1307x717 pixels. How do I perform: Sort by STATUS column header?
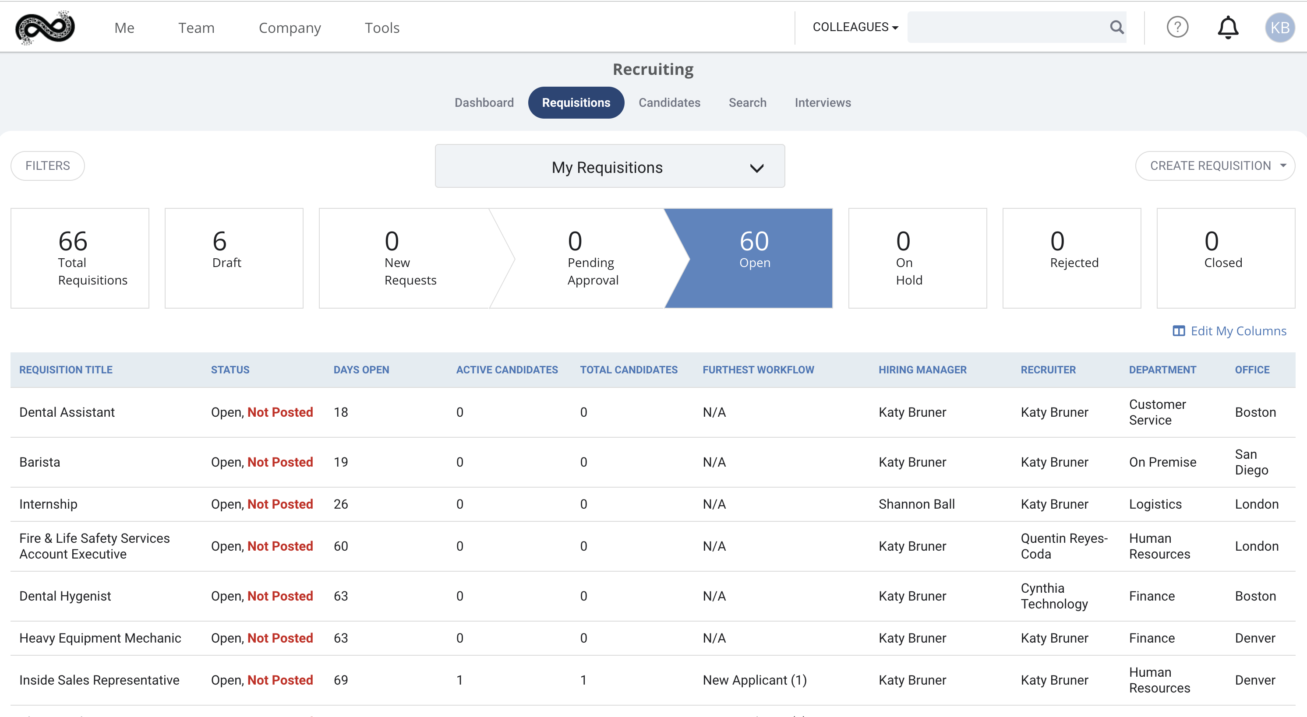[230, 369]
